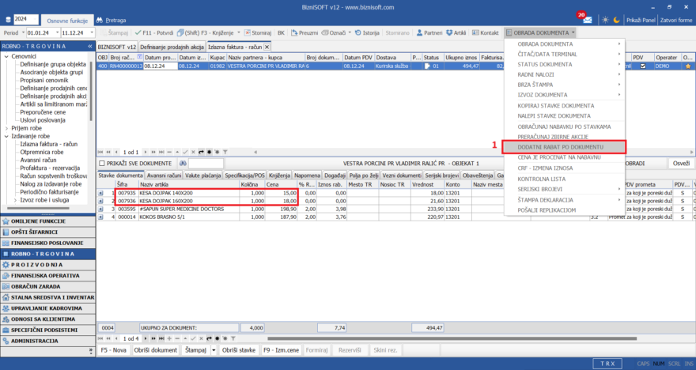Image resolution: width=696 pixels, height=370 pixels.
Task: Select DODATNI RABAT PO DOKUMENTU menu item
Action: [x=563, y=147]
